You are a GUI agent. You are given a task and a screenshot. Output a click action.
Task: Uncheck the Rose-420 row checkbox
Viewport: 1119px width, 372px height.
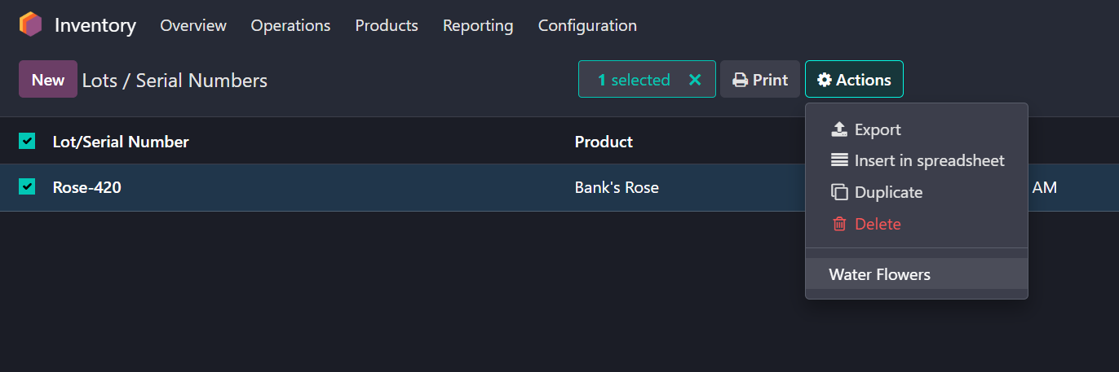[x=27, y=187]
